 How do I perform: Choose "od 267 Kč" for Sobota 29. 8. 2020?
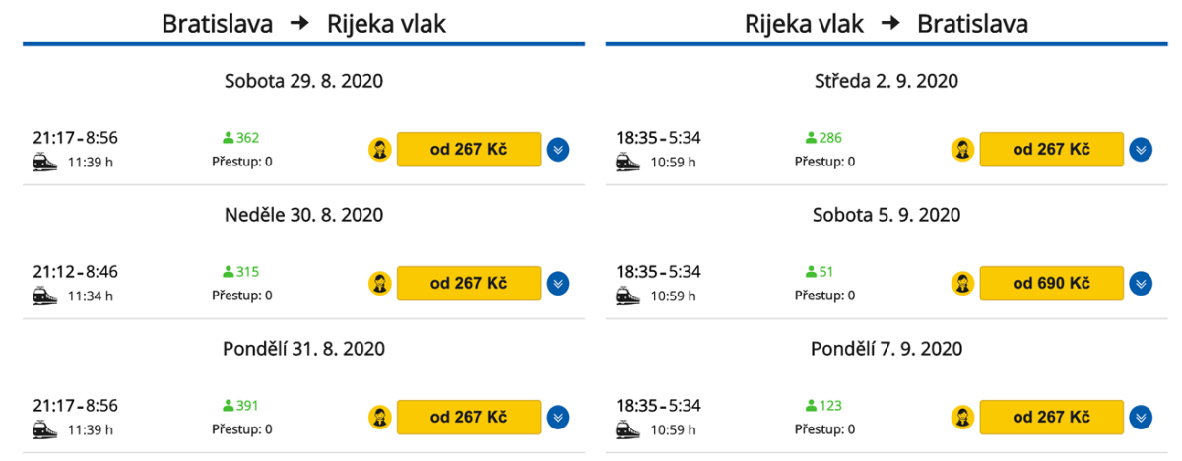point(469,150)
